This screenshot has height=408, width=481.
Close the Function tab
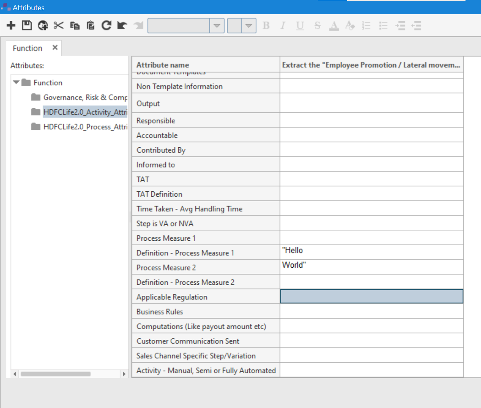(55, 48)
